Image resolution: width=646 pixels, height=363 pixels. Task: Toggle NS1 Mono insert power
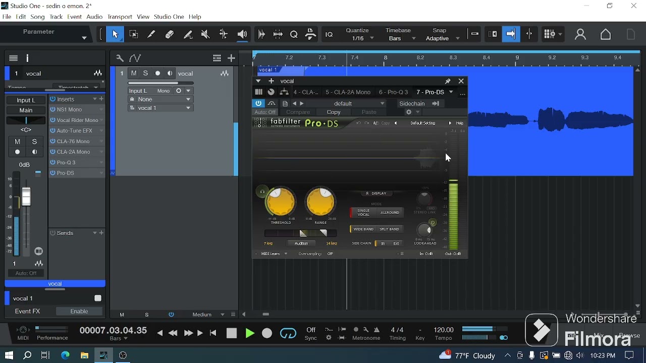(52, 110)
